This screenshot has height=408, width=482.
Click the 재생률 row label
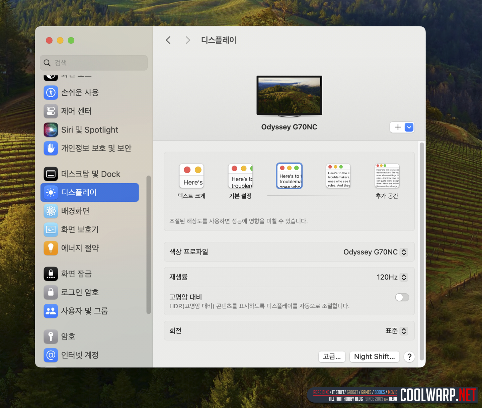coord(178,277)
